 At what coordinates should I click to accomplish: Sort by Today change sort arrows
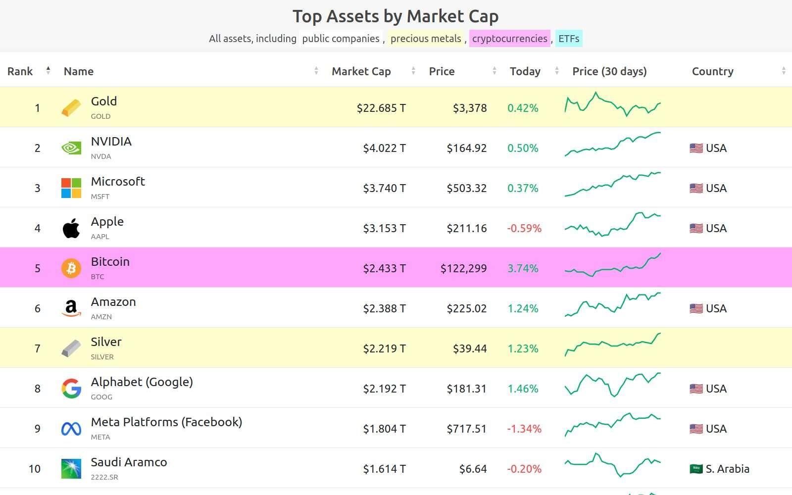pyautogui.click(x=557, y=71)
